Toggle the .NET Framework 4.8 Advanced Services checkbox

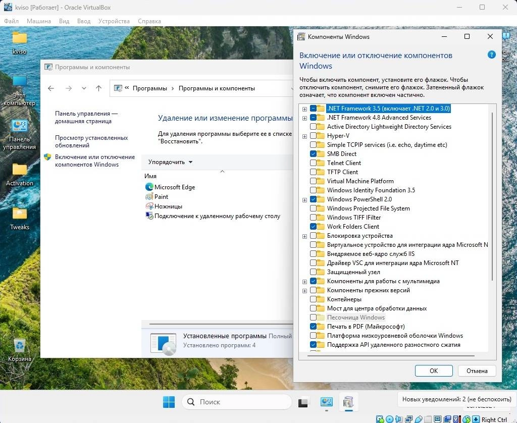point(313,118)
